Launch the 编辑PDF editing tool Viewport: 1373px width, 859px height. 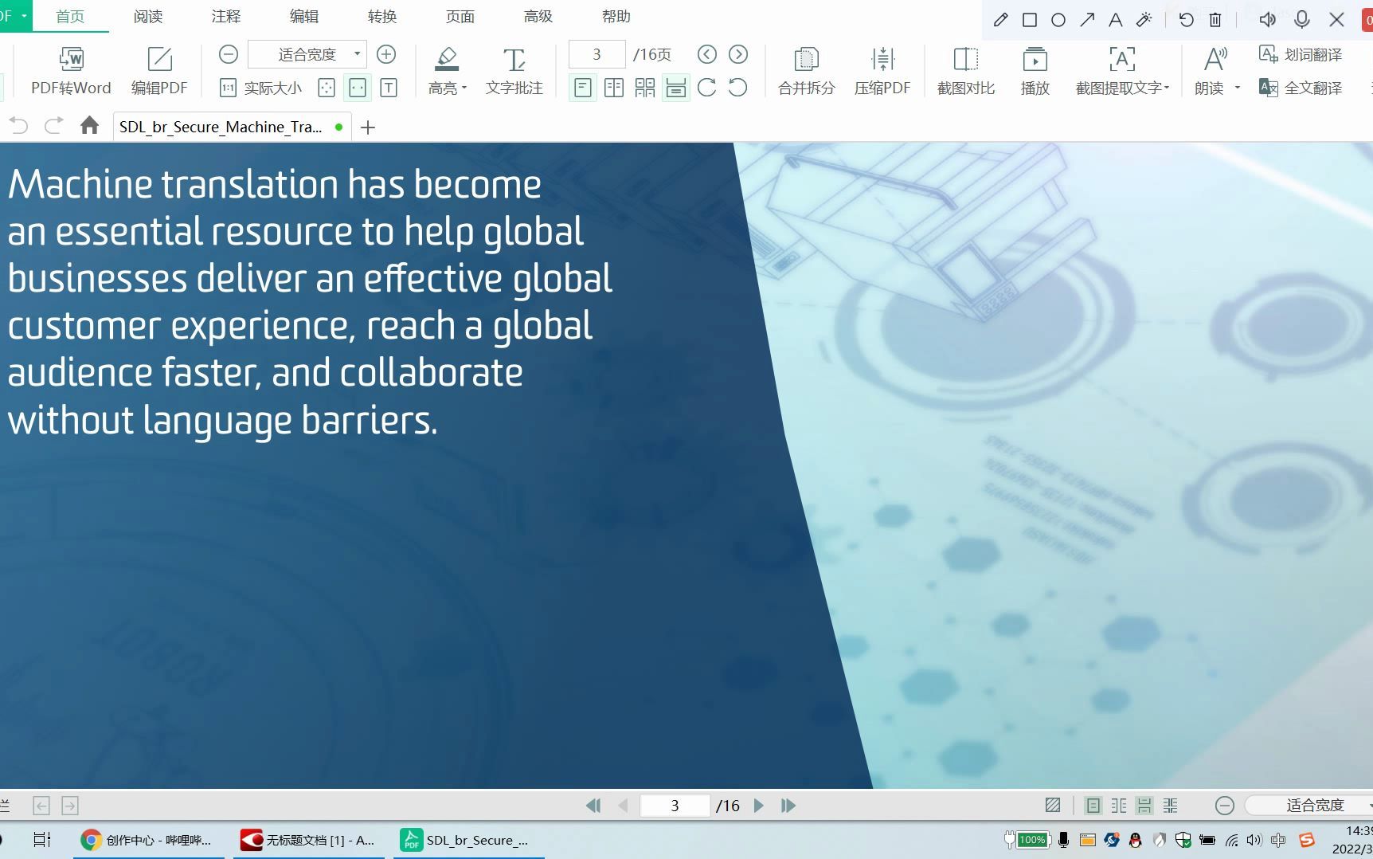[159, 71]
